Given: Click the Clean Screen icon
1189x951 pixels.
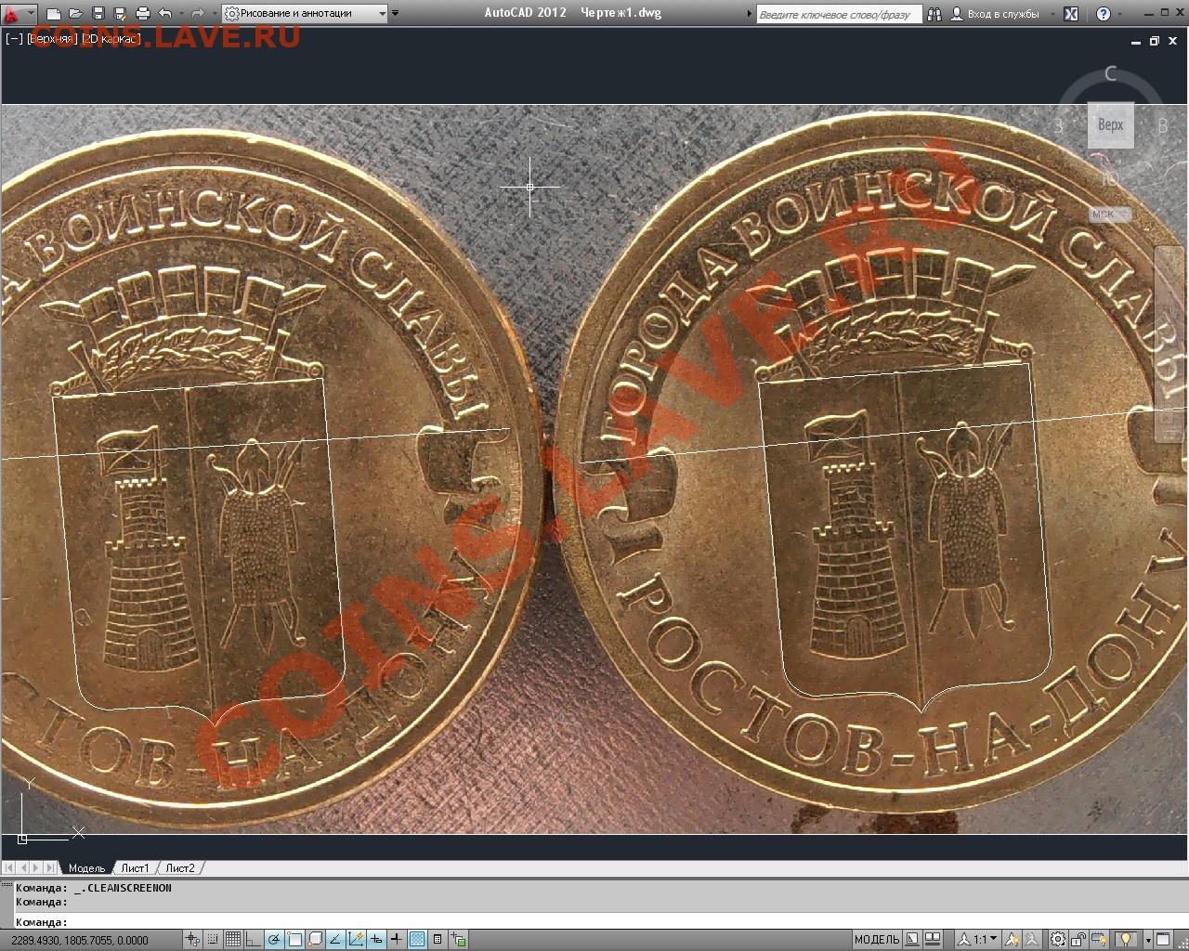Looking at the screenshot, I should [1163, 940].
